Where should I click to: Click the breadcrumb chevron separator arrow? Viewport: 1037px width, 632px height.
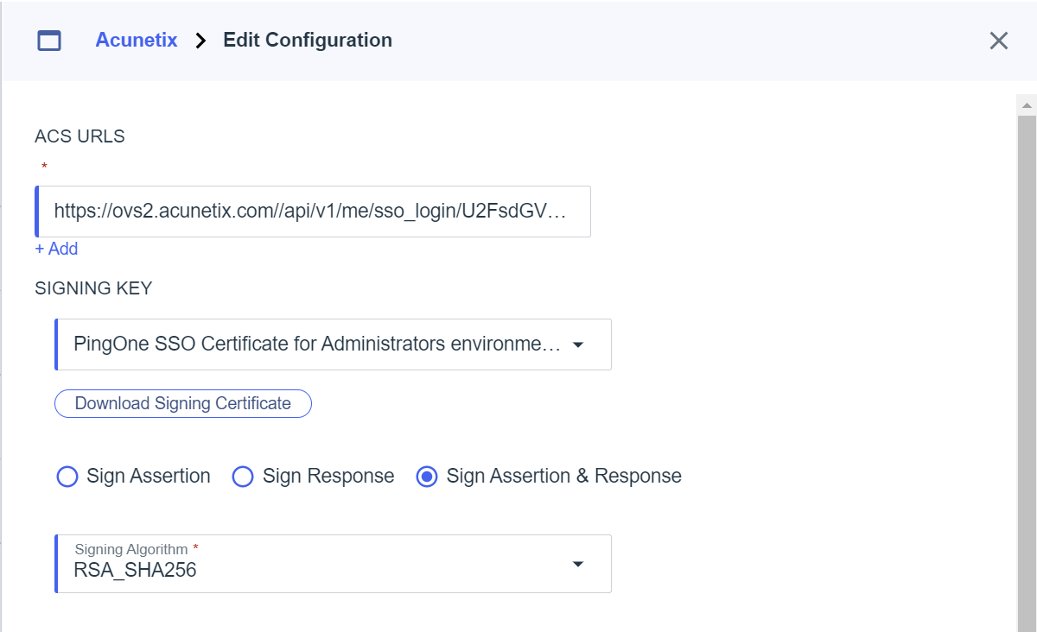[x=200, y=41]
